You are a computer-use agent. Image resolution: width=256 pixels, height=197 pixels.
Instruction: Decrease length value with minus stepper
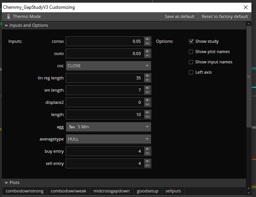coord(147,116)
